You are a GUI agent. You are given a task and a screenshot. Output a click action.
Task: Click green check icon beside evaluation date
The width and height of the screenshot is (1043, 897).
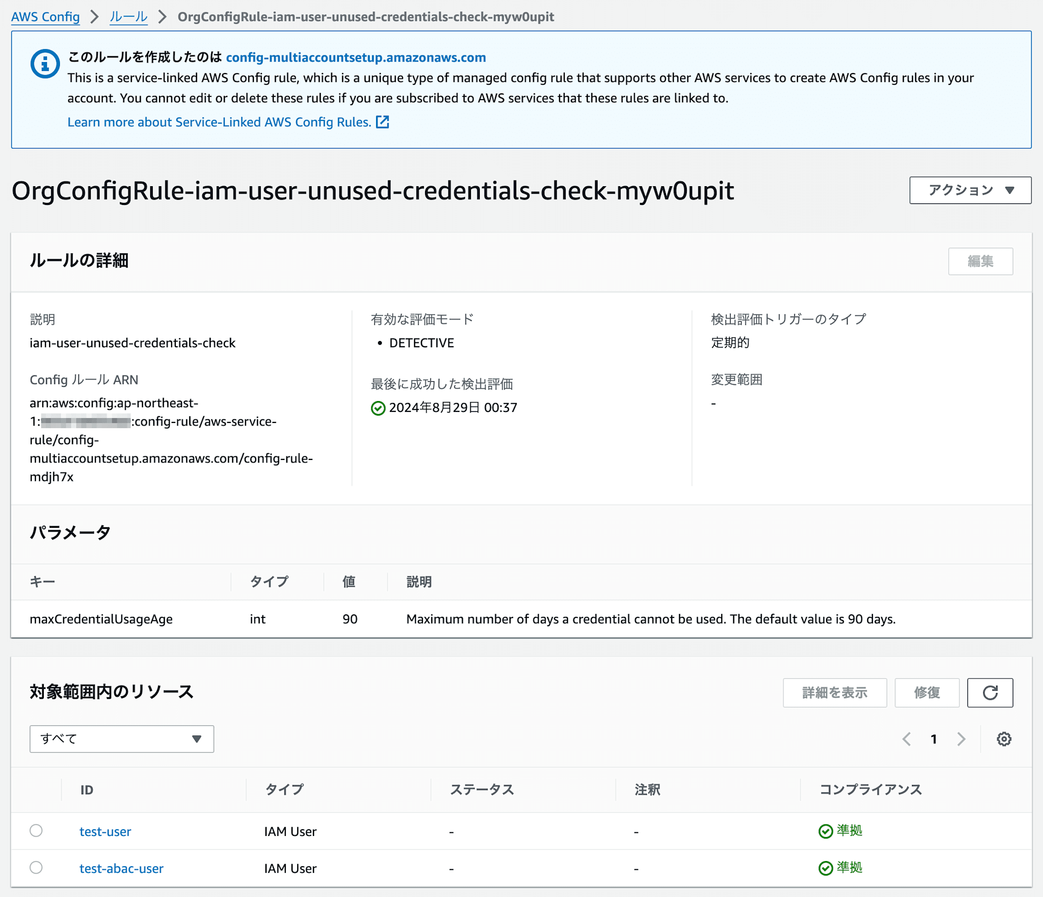click(378, 408)
